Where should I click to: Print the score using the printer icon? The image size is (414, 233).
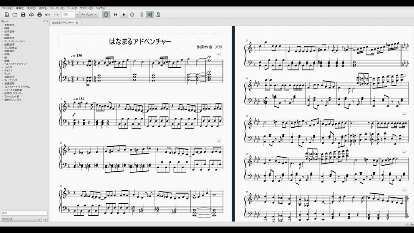tap(40, 15)
